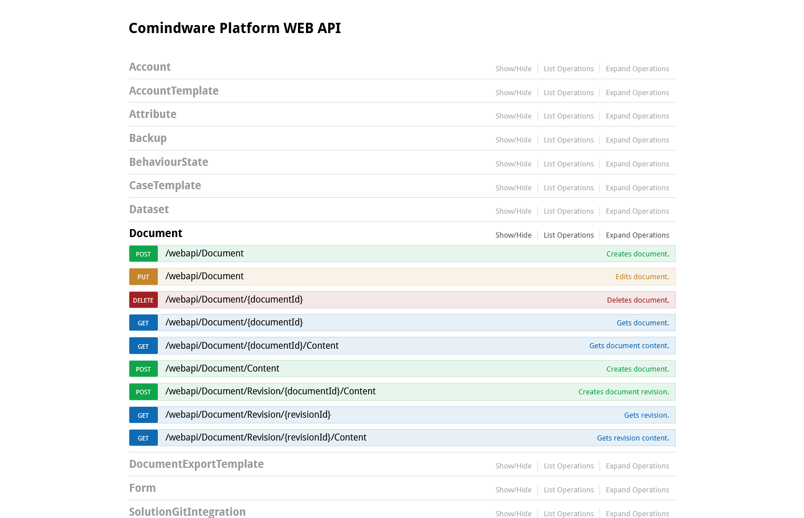Viewport: 804px width, 518px height.
Task: Click the DELETE method badge
Action: pos(144,300)
